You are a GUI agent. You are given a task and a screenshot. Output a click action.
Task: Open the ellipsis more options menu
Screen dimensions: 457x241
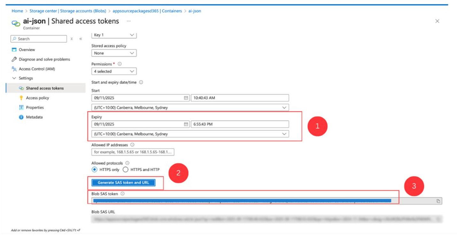pyautogui.click(x=128, y=21)
